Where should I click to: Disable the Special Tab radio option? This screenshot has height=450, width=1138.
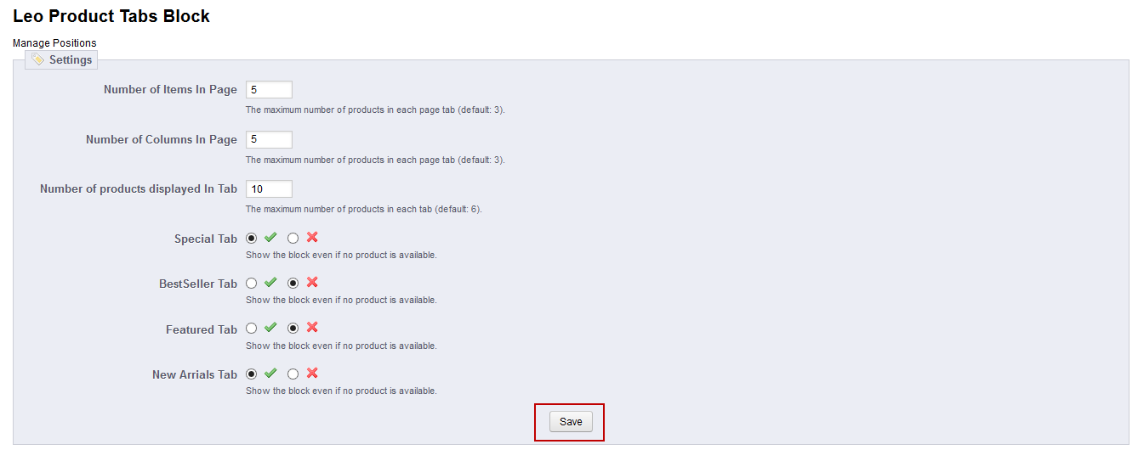point(293,239)
